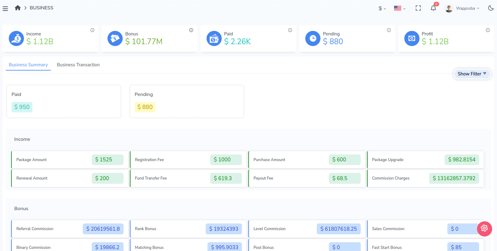The height and width of the screenshot is (251, 497).
Task: Click the Referral Commission label
Action: tap(35, 229)
